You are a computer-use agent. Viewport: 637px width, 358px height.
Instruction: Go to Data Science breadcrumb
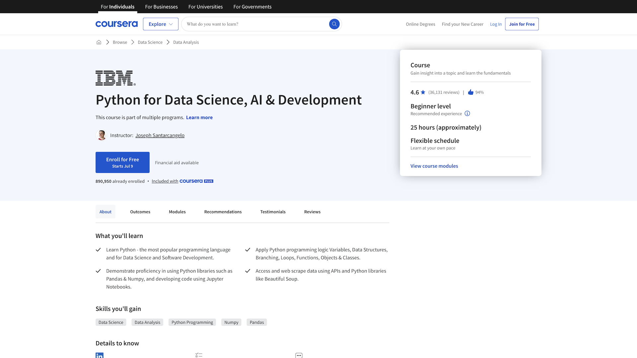(x=150, y=42)
